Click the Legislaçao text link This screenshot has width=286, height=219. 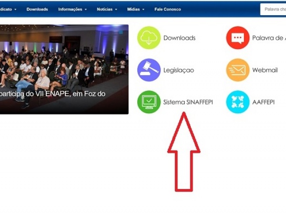point(179,70)
